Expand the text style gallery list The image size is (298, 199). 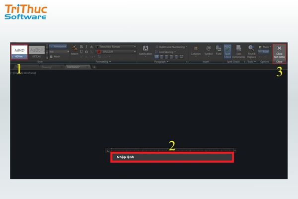coord(47,58)
